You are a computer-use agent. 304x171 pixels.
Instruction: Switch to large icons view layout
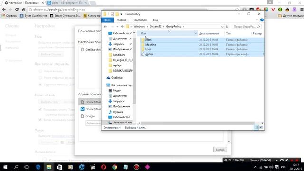261,127
